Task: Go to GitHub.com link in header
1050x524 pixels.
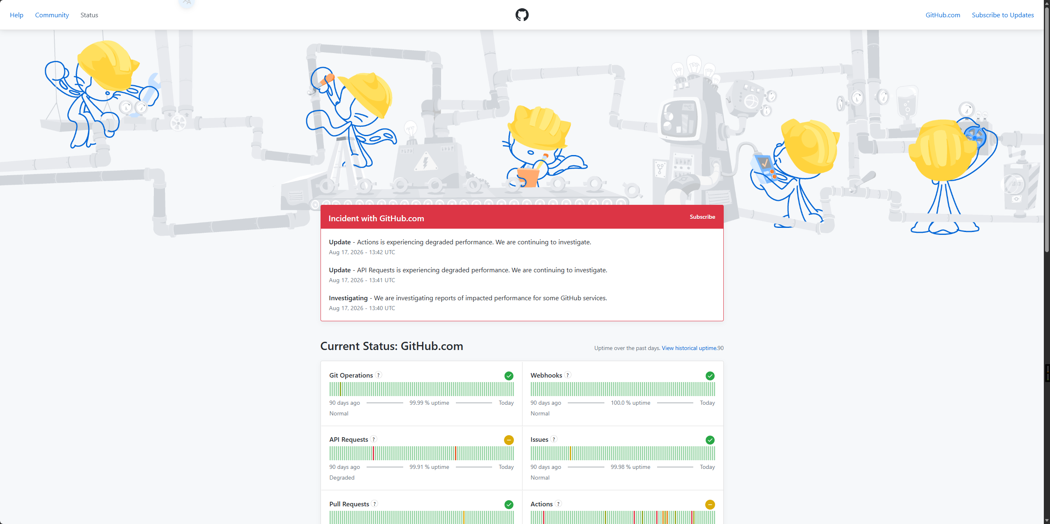Action: point(943,15)
